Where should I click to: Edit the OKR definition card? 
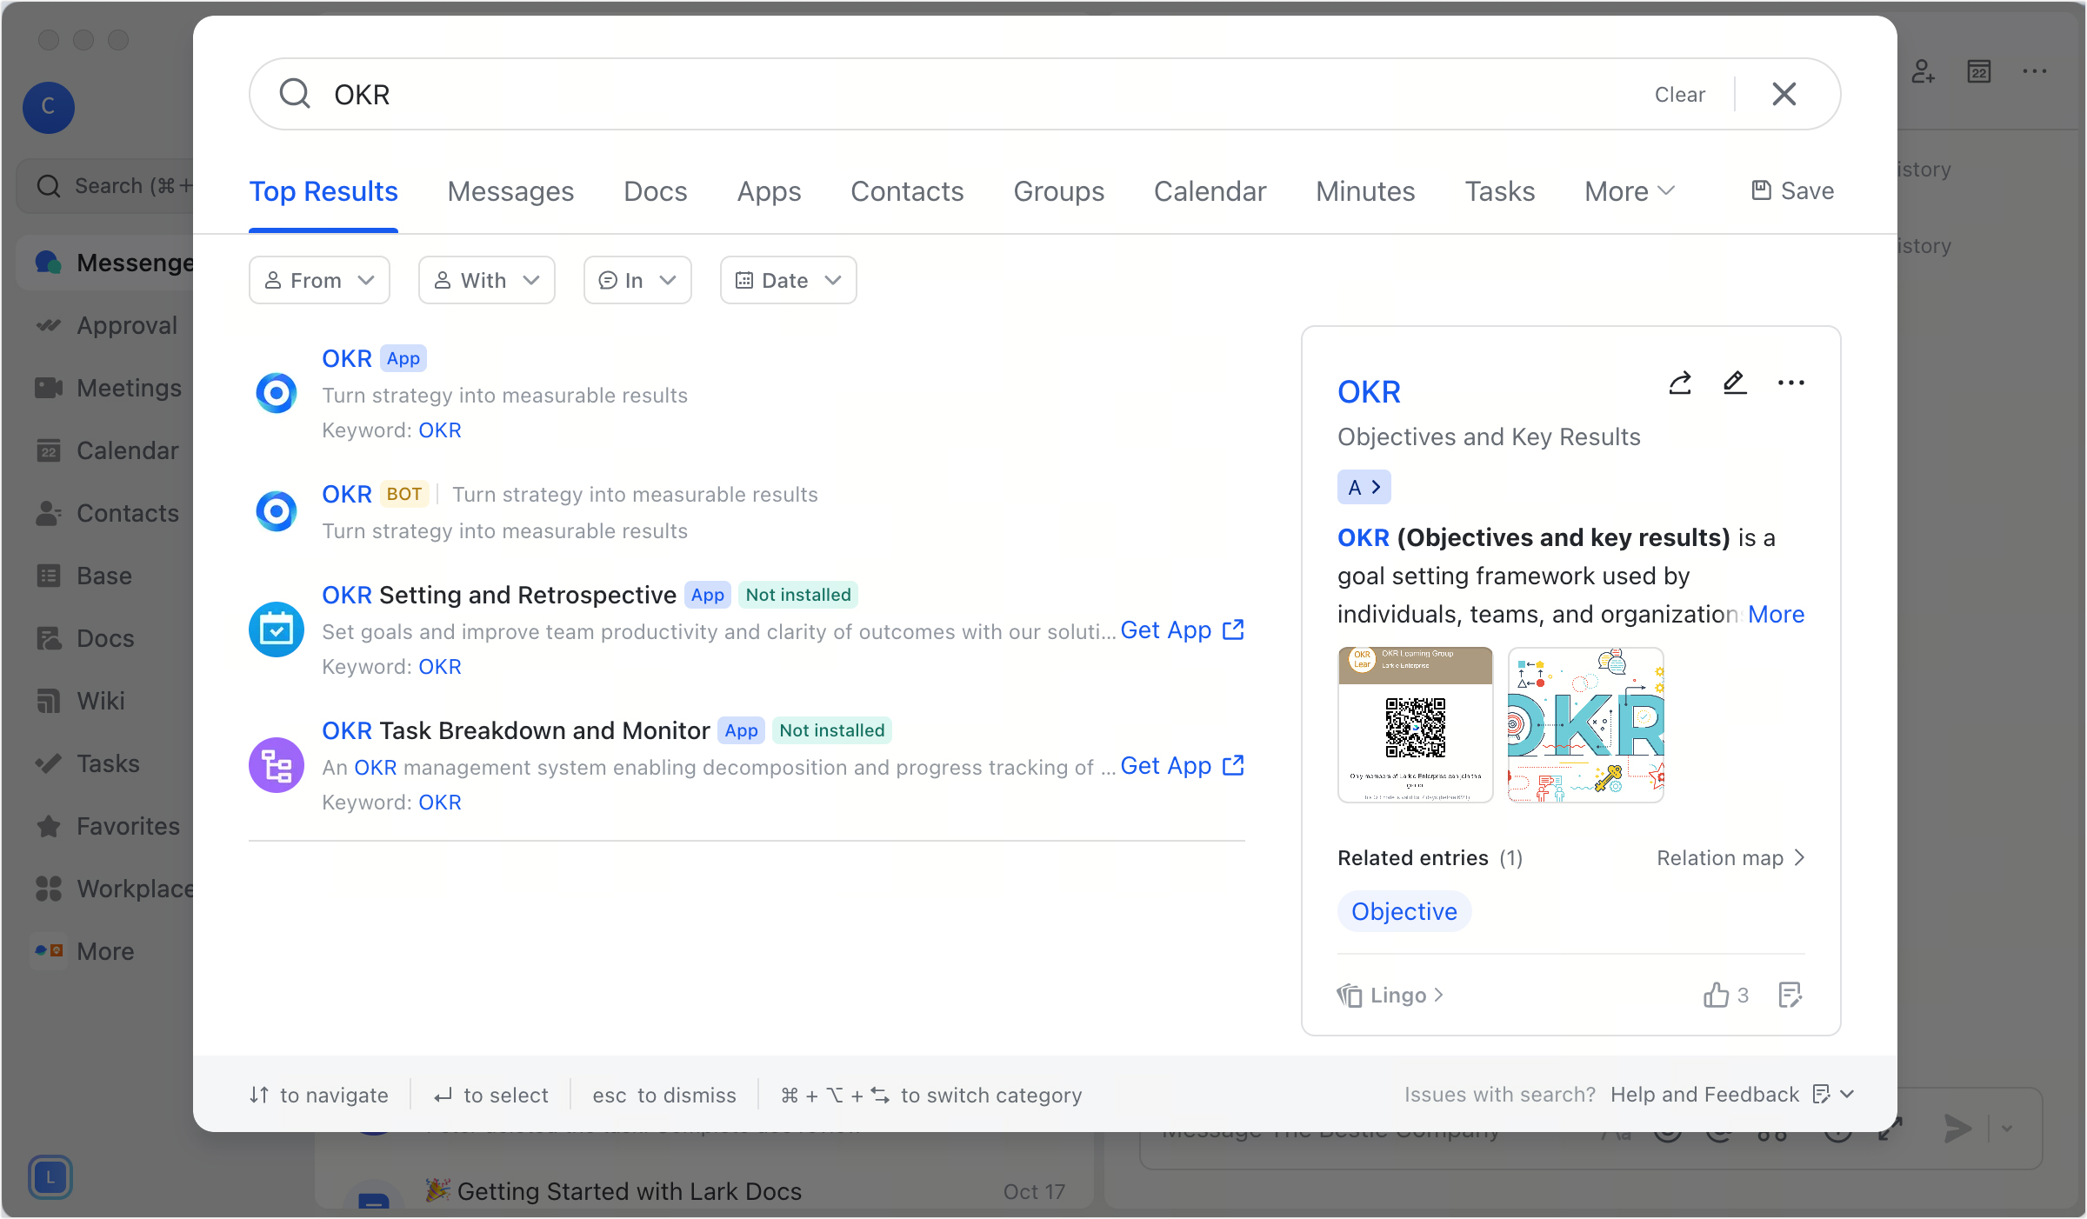(x=1734, y=383)
